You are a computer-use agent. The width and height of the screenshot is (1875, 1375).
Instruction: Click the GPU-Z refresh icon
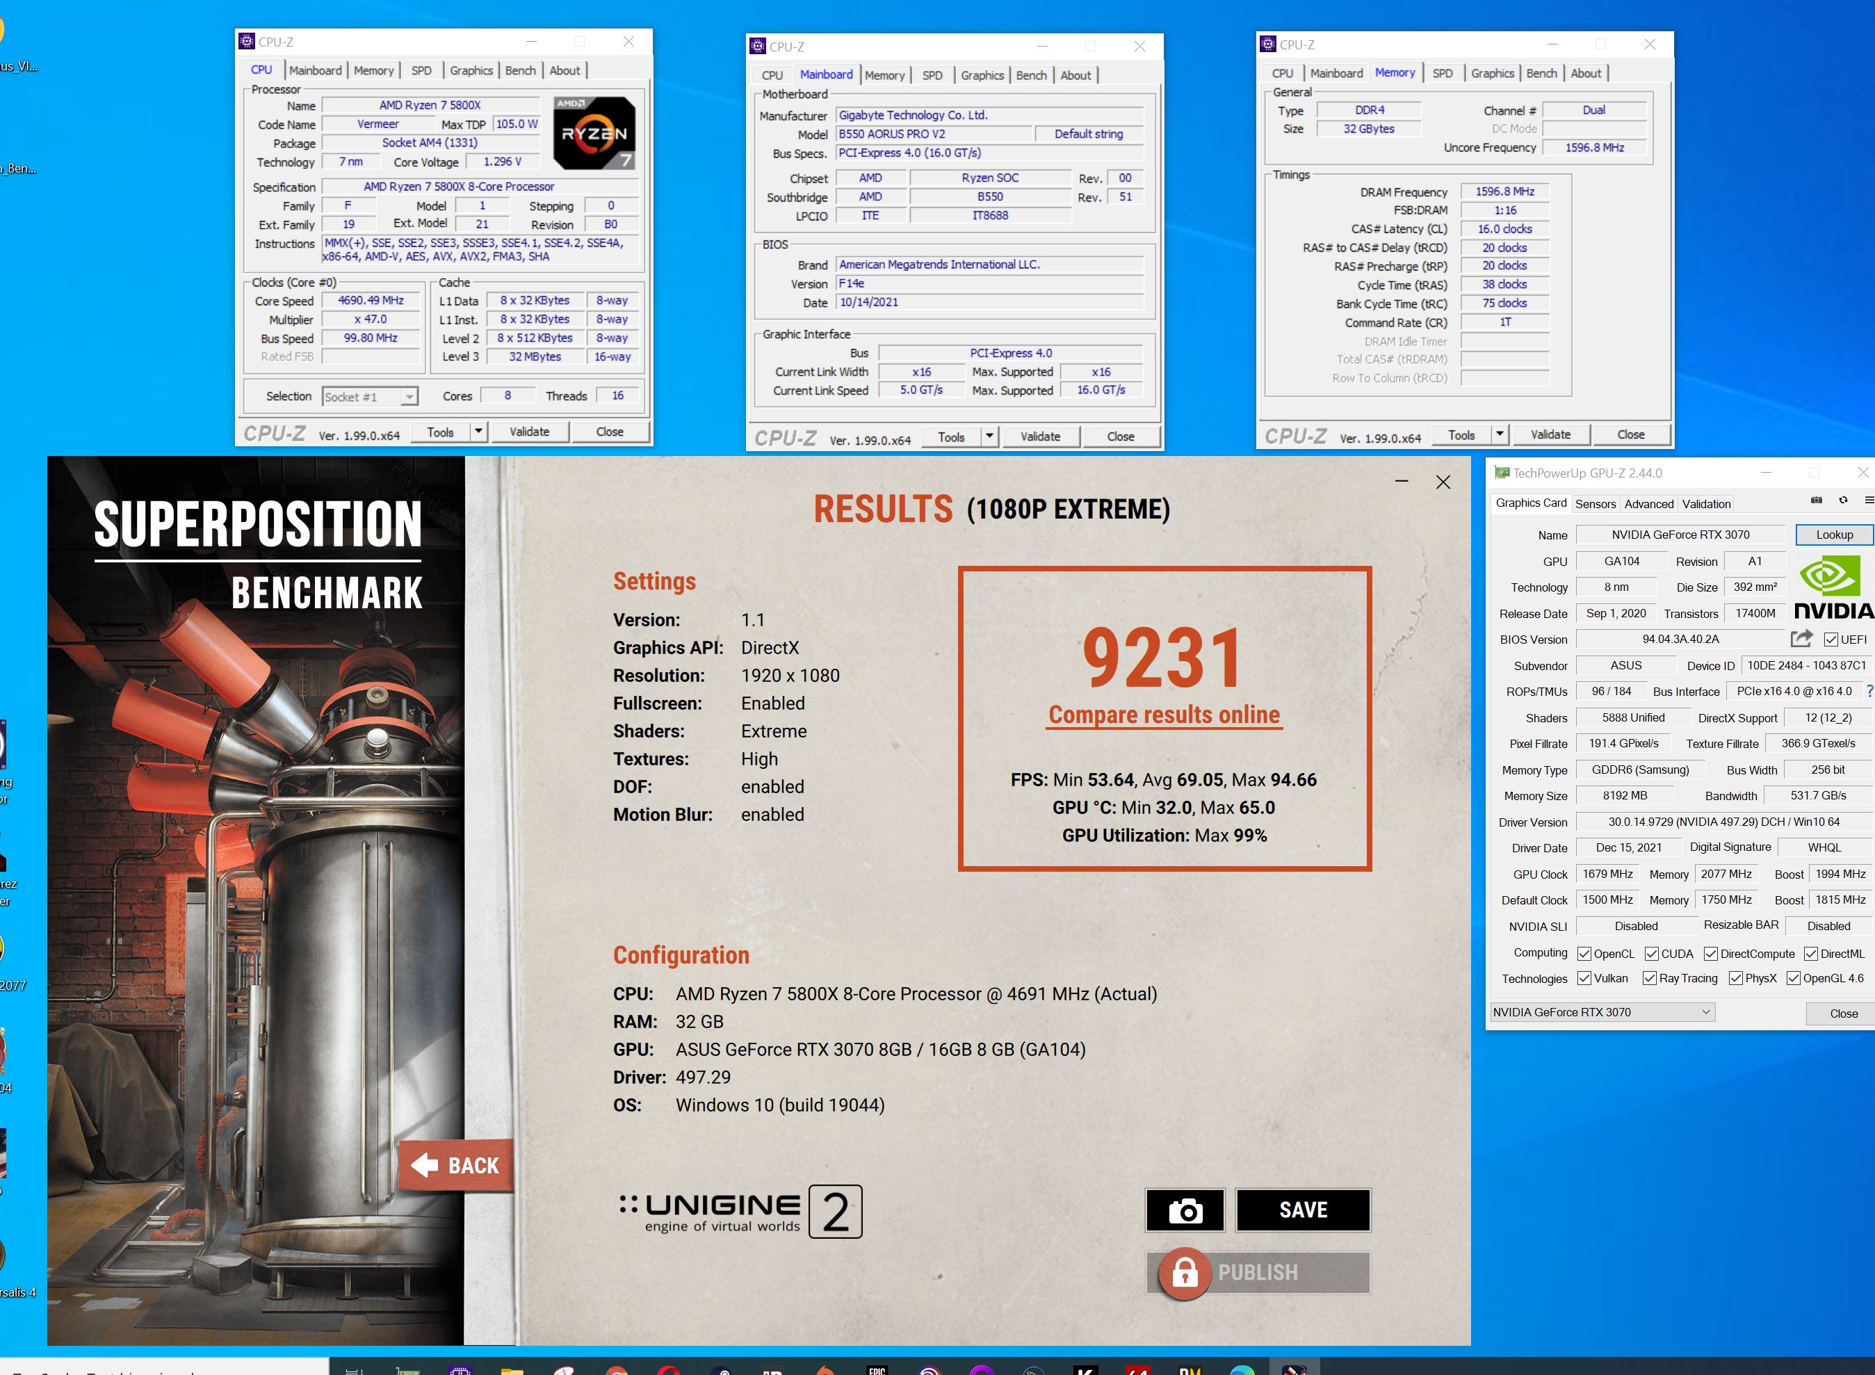1842,501
